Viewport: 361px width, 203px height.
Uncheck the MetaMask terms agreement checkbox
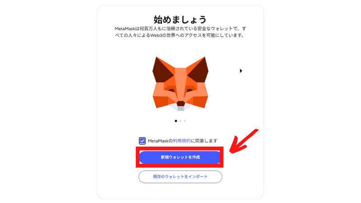point(142,141)
